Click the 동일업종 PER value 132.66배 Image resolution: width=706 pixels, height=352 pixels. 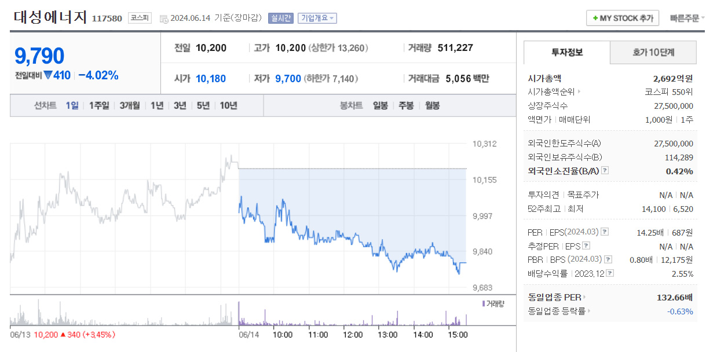pos(675,297)
